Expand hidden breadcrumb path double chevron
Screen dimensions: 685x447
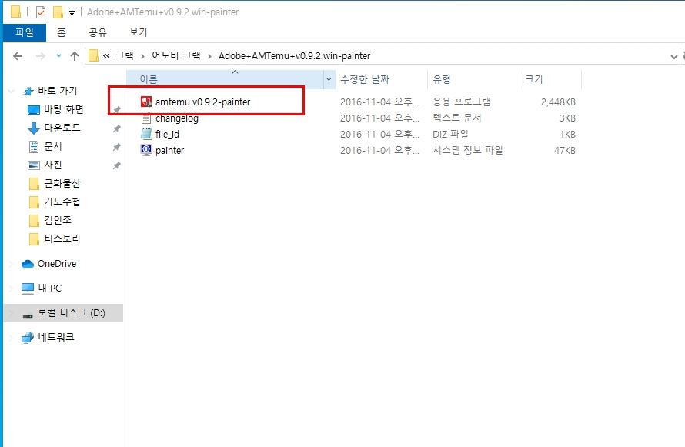[x=106, y=56]
